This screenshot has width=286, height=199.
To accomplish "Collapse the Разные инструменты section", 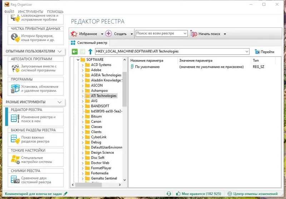I will (x=59, y=102).
